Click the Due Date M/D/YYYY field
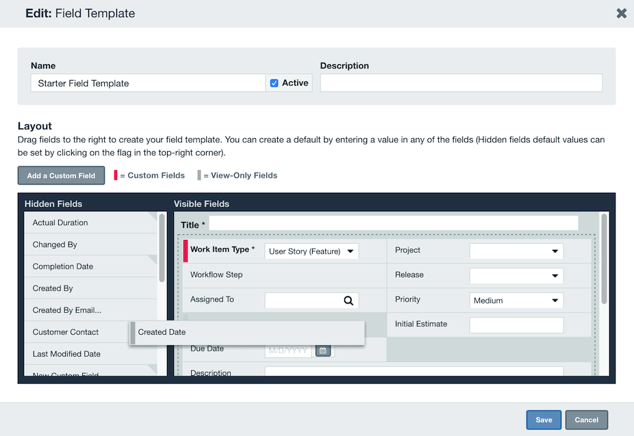This screenshot has width=634, height=436. (288, 351)
